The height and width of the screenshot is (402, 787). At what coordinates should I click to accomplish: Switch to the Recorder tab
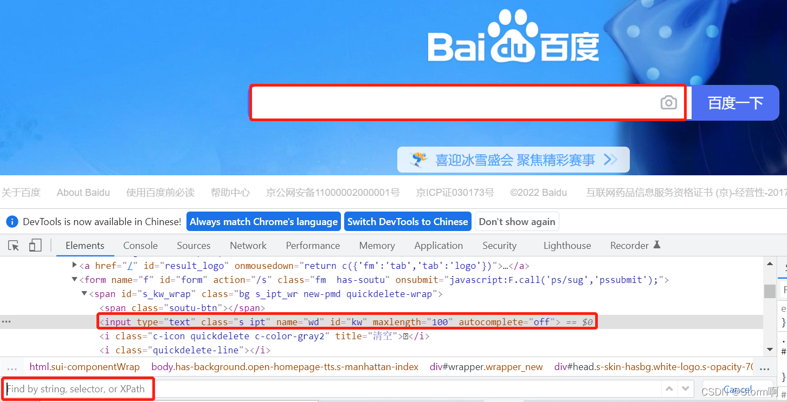635,246
